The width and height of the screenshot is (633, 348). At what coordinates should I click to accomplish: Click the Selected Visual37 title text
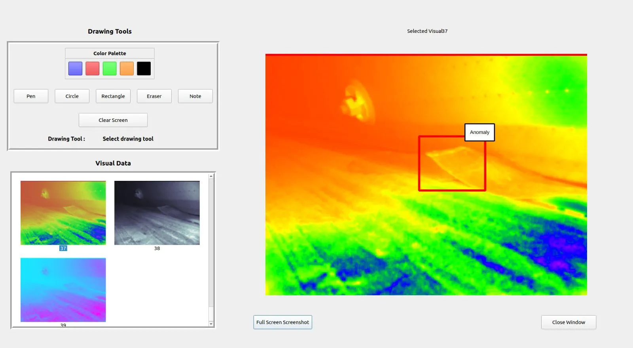[x=427, y=31]
